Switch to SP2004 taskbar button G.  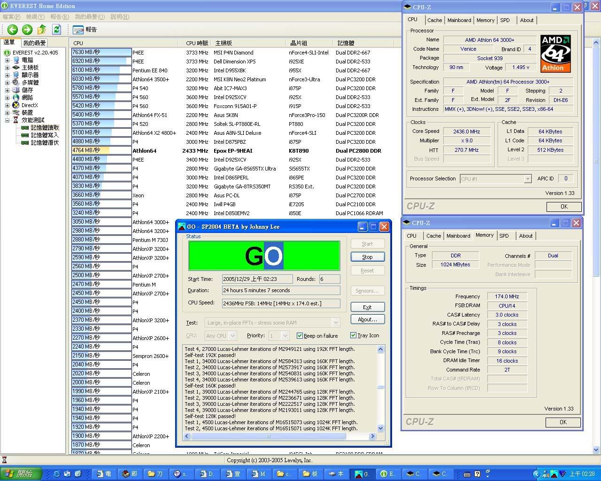(363, 474)
